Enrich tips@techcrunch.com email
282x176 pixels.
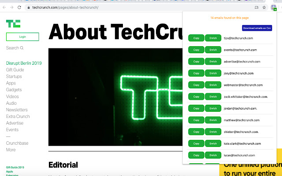pos(213,38)
